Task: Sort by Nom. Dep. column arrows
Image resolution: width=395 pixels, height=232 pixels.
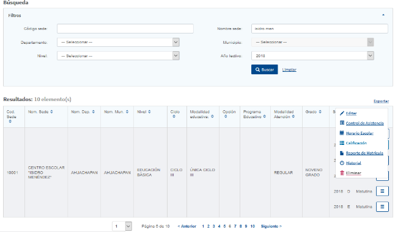Action: pos(94,112)
